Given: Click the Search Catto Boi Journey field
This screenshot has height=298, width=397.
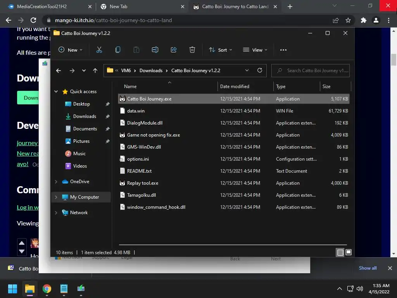Looking at the screenshot, I should tap(311, 71).
